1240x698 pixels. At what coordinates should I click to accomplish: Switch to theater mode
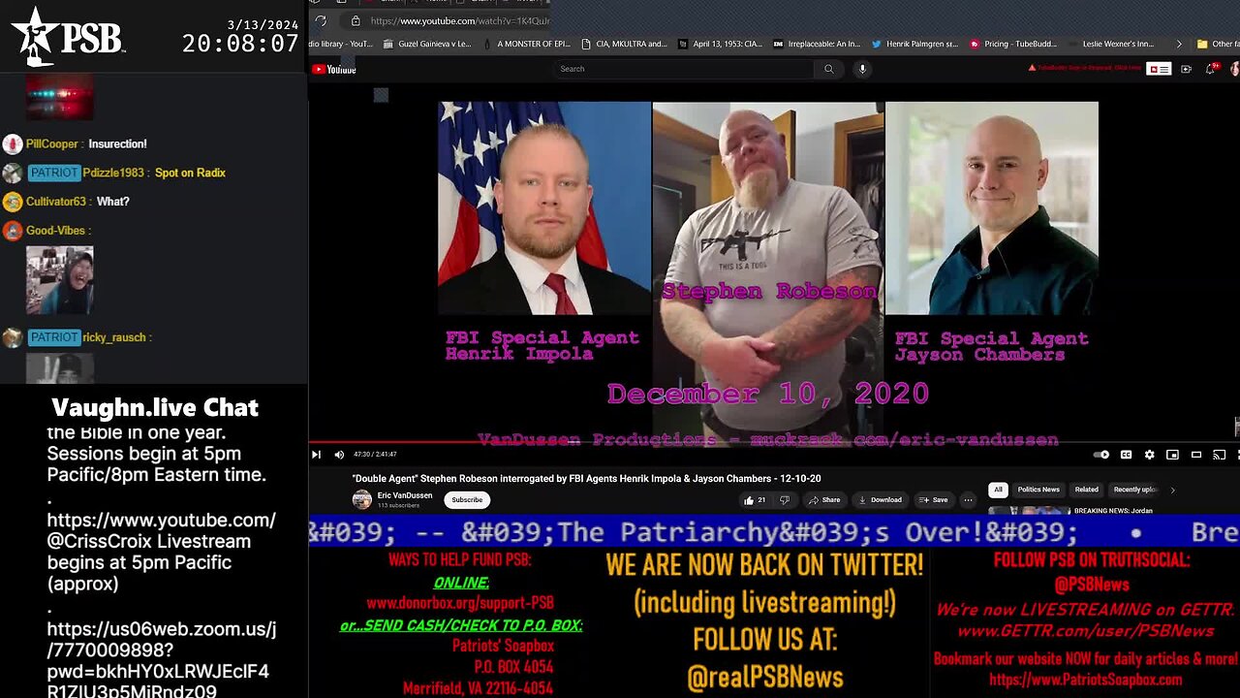(x=1196, y=455)
